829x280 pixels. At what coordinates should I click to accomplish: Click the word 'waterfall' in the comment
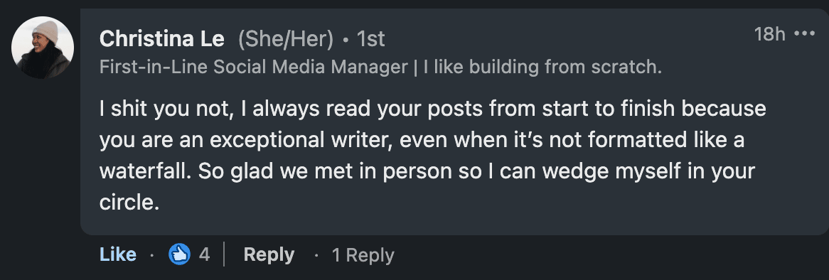pyautogui.click(x=145, y=172)
